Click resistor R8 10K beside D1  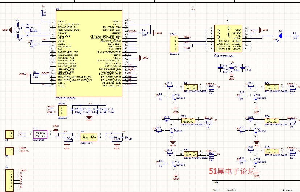(x=295, y=35)
